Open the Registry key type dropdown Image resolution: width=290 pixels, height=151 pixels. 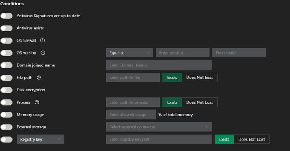40,139
